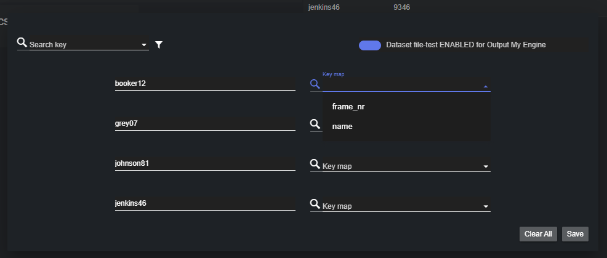Click the jenkins46 text field

pyautogui.click(x=204, y=204)
